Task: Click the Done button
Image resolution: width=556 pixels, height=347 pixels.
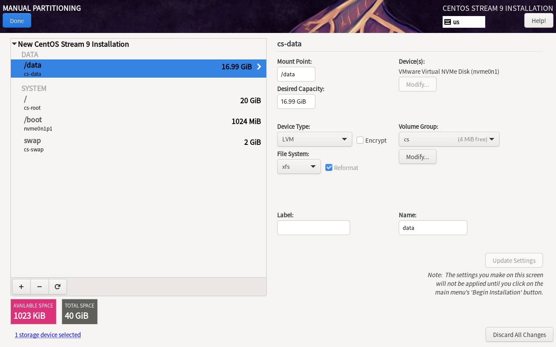Action: [17, 20]
